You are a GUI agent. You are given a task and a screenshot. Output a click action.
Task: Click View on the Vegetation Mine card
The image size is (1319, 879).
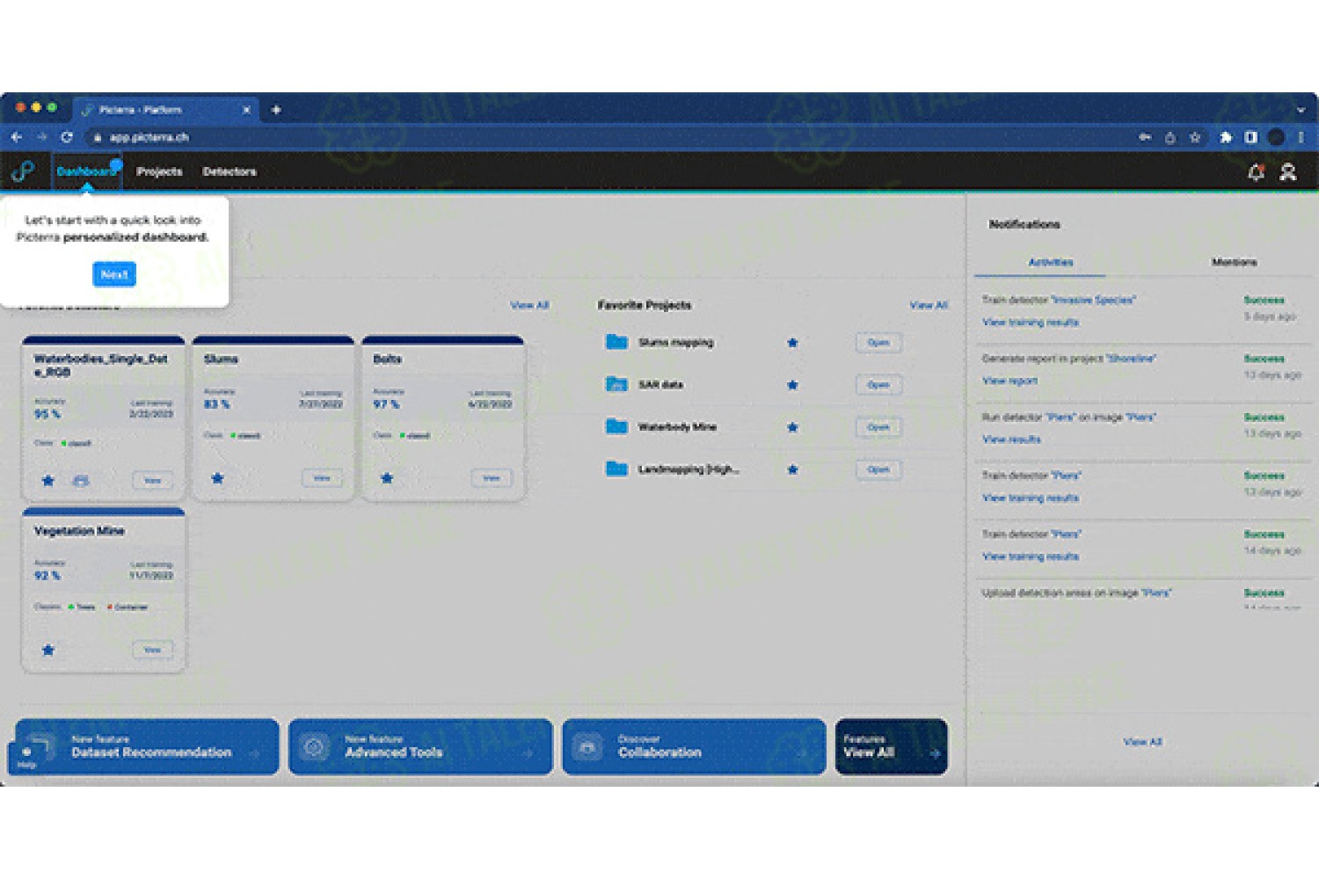152,650
